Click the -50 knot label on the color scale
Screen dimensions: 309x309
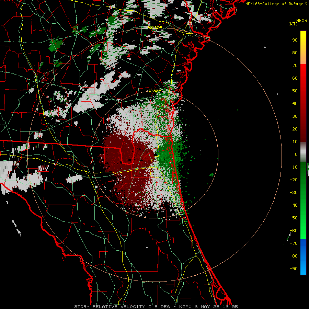pos(294,218)
